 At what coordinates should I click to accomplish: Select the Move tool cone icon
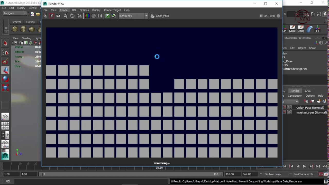tap(5, 70)
